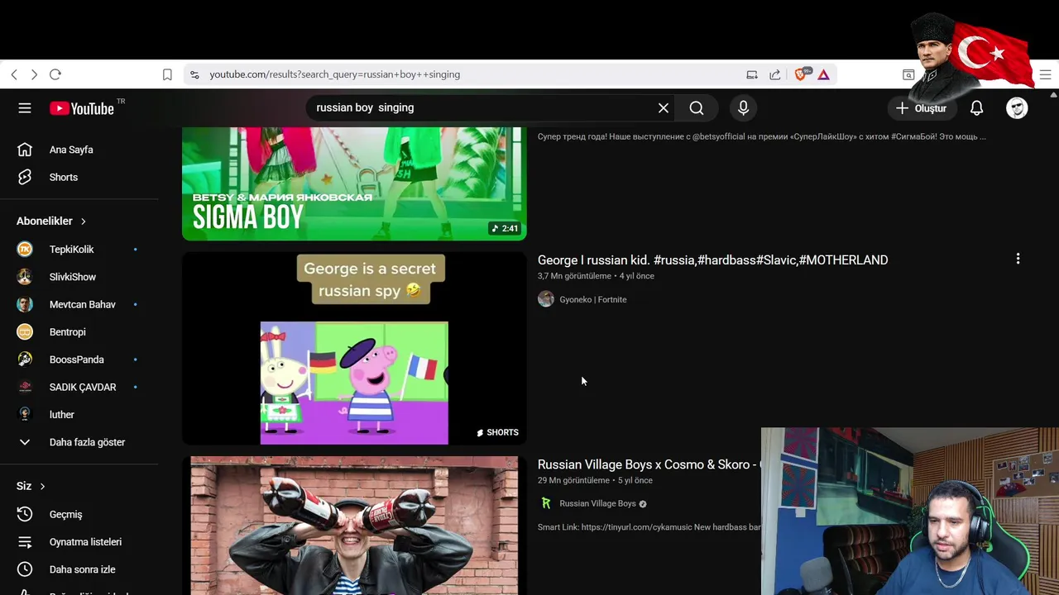Play Russian Village Boys video thumbnail
The width and height of the screenshot is (1059, 595).
pyautogui.click(x=354, y=525)
